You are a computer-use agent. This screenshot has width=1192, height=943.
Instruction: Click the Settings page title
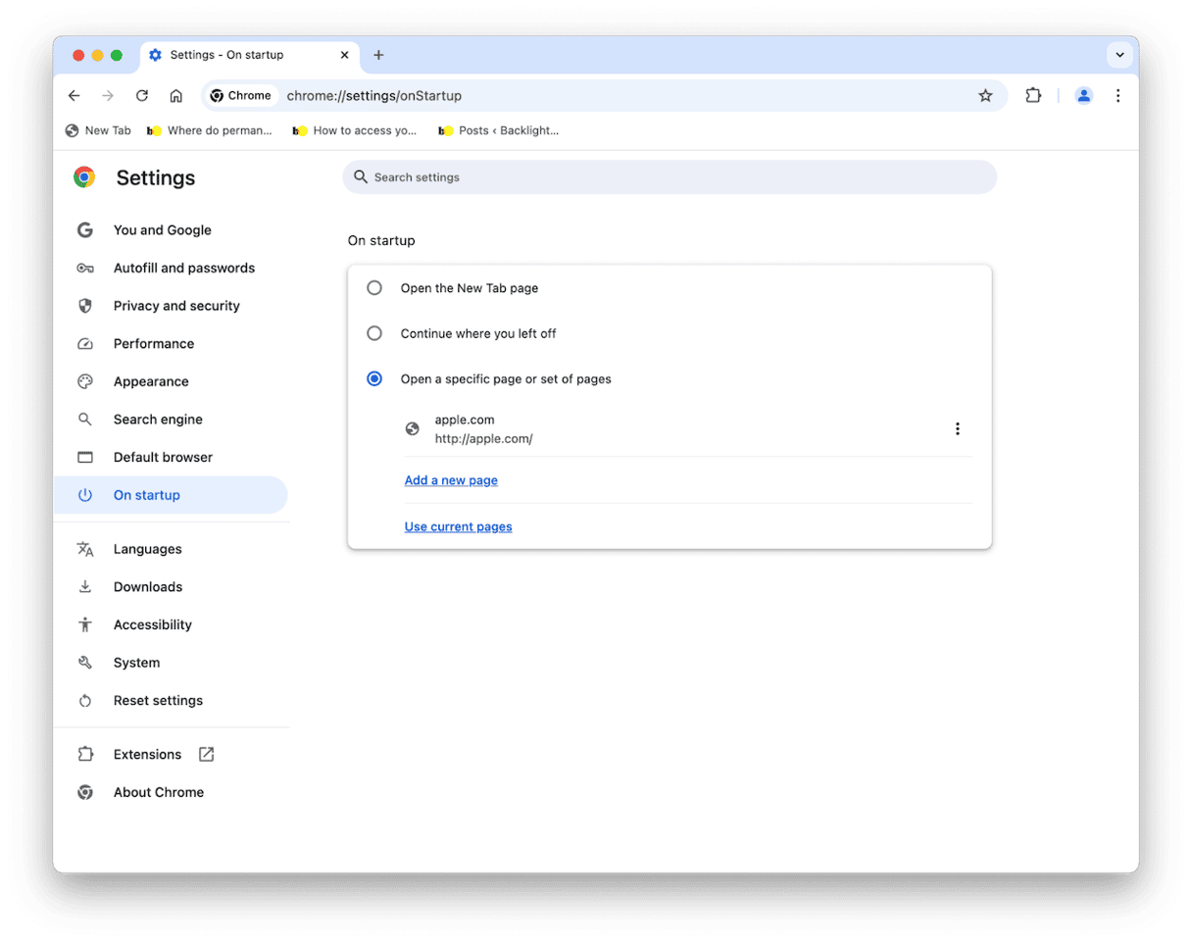pyautogui.click(x=156, y=178)
